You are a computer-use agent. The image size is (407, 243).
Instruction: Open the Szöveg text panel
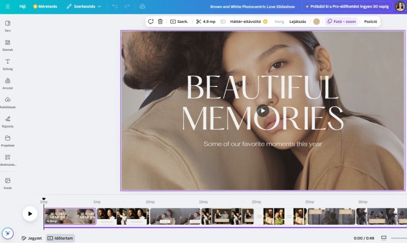coord(8,65)
